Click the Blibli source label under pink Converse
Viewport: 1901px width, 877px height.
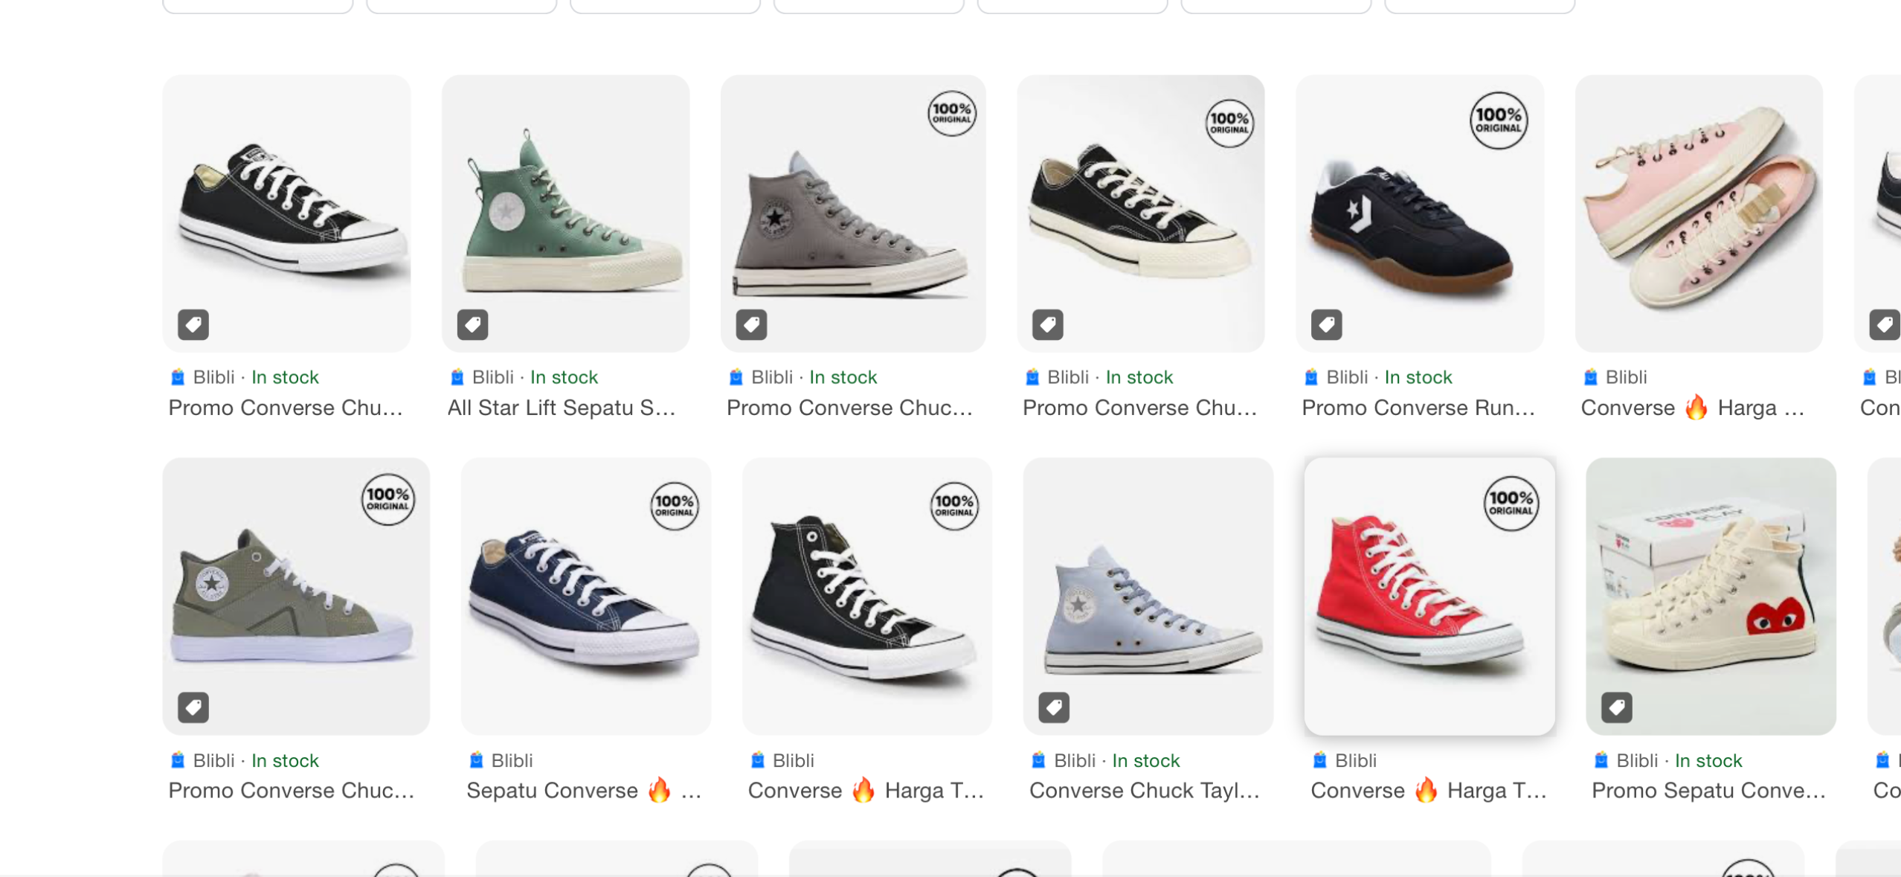(x=1626, y=377)
